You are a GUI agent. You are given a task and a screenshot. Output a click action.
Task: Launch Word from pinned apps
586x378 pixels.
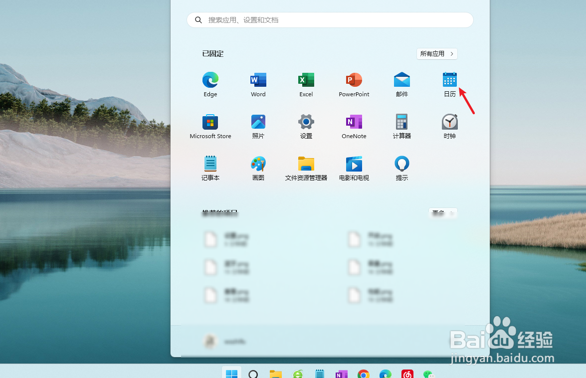click(x=258, y=85)
